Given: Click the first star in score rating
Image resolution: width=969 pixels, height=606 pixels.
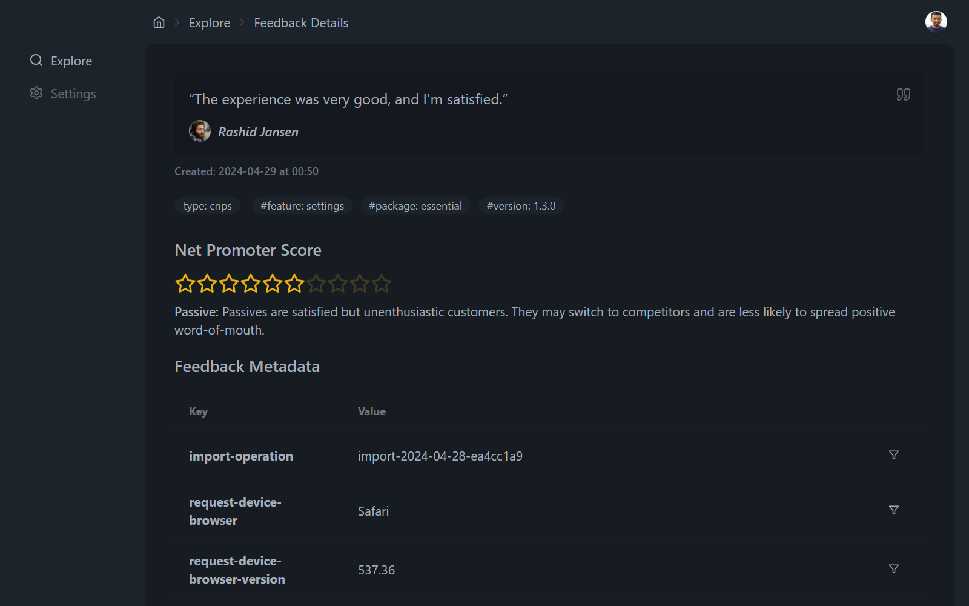Looking at the screenshot, I should tap(185, 283).
